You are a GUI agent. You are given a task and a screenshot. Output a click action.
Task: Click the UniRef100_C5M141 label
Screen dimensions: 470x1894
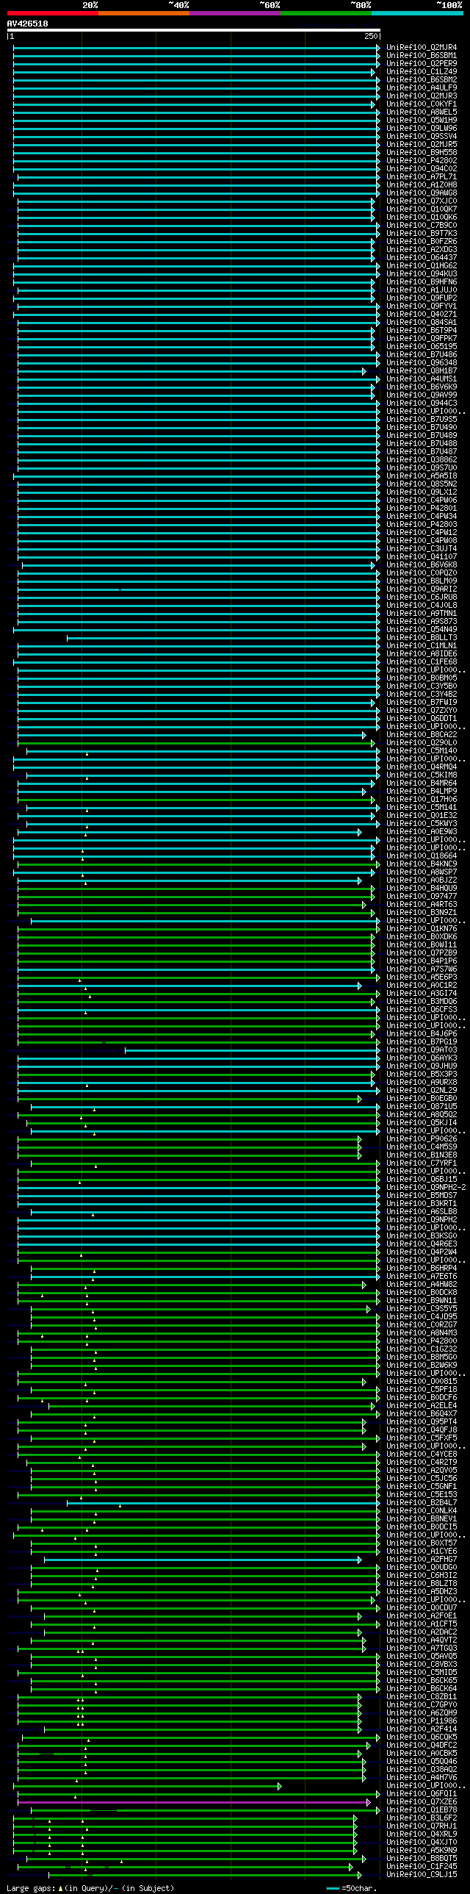tap(422, 808)
